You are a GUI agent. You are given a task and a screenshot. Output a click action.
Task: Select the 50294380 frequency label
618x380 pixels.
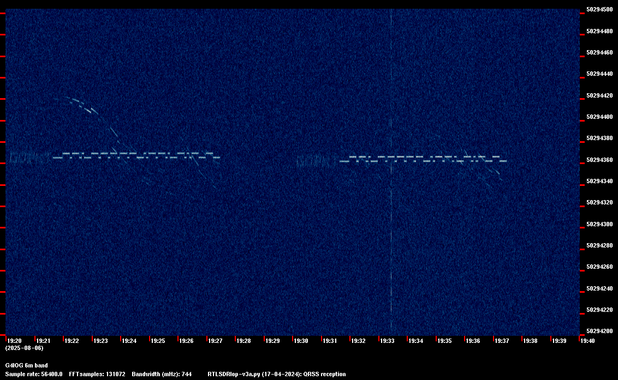coord(599,138)
